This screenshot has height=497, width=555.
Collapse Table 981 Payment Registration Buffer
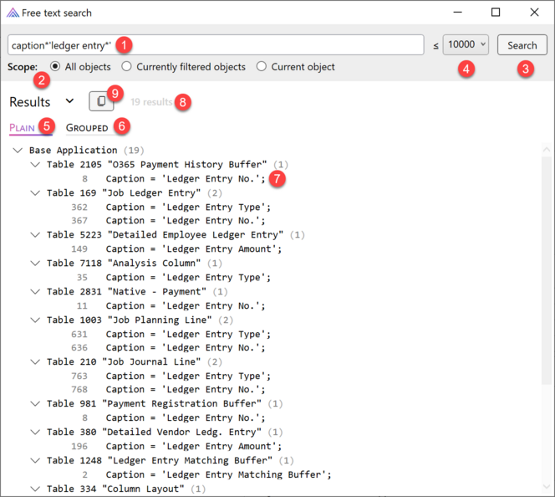point(35,403)
